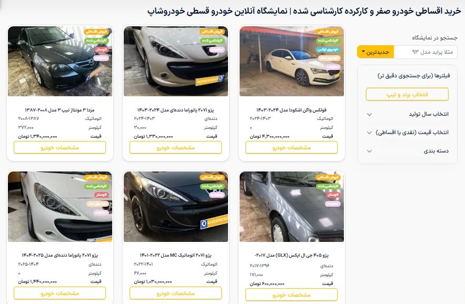465x304 pixels.
Task: Open the جدیدترین sort dropdown
Action: click(x=375, y=52)
